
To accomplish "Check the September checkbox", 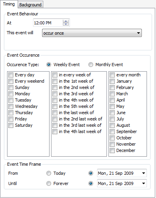I will tap(112, 132).
